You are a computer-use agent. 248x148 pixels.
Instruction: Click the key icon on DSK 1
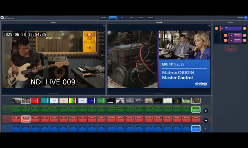[x=231, y=36]
